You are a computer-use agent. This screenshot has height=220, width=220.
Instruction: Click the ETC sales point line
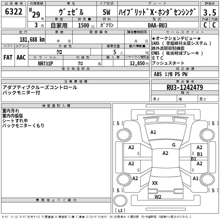(158, 58)
